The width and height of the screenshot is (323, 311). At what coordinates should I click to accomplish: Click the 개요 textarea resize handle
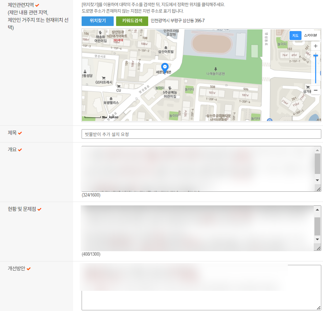tap(318, 189)
